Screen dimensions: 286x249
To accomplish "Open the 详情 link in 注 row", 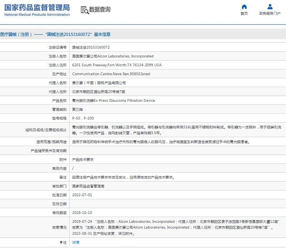I will coord(75,242).
